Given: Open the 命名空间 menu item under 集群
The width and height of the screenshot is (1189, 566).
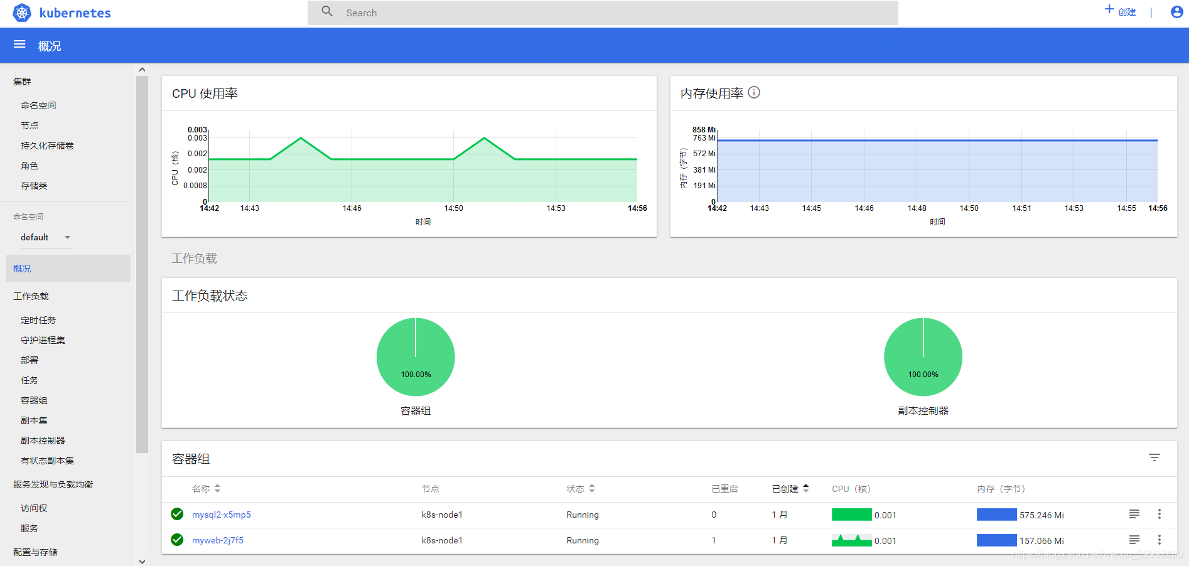Looking at the screenshot, I should tap(38, 105).
